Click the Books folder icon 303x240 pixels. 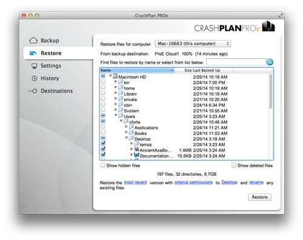point(132,133)
